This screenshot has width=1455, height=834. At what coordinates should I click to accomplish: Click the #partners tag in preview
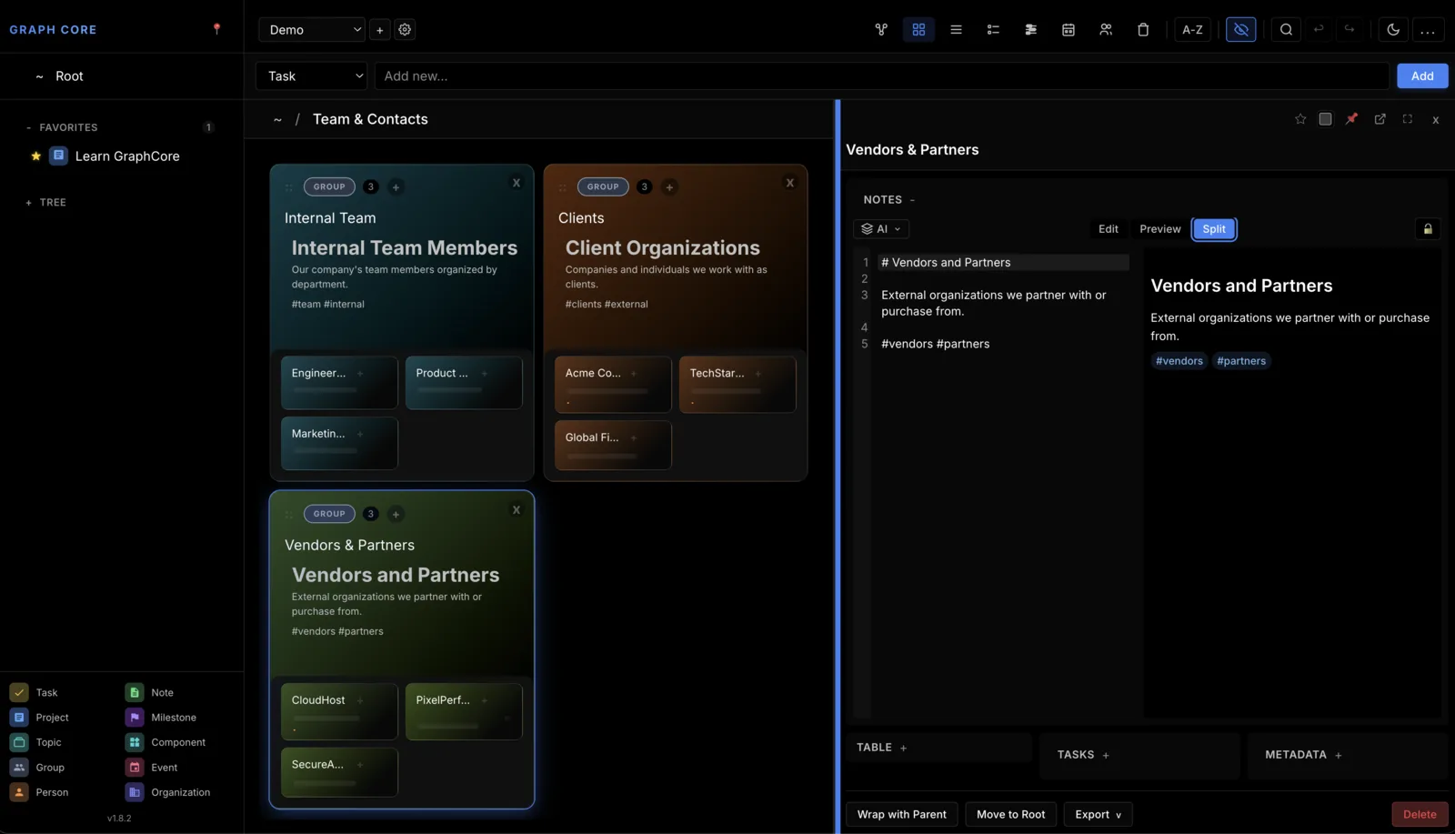point(1241,361)
